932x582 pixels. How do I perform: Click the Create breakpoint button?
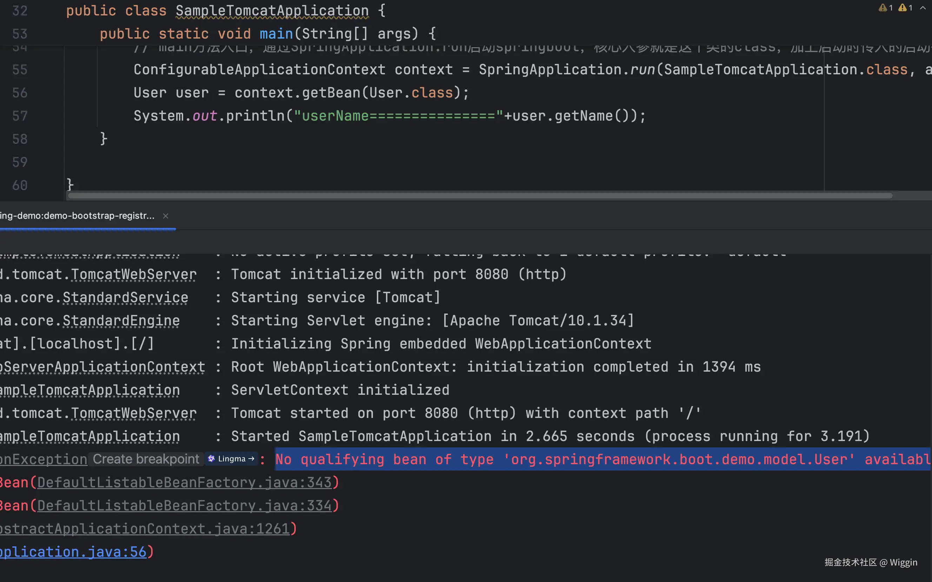tap(146, 459)
